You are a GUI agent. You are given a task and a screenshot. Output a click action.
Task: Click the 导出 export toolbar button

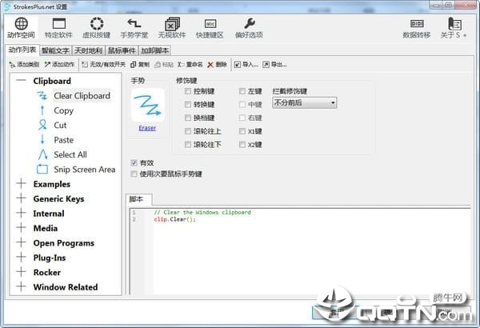(x=274, y=64)
